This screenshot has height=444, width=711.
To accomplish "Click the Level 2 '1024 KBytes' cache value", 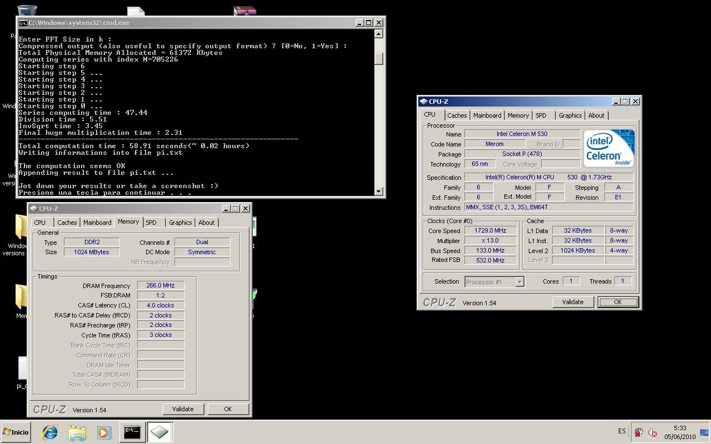I will coord(578,250).
